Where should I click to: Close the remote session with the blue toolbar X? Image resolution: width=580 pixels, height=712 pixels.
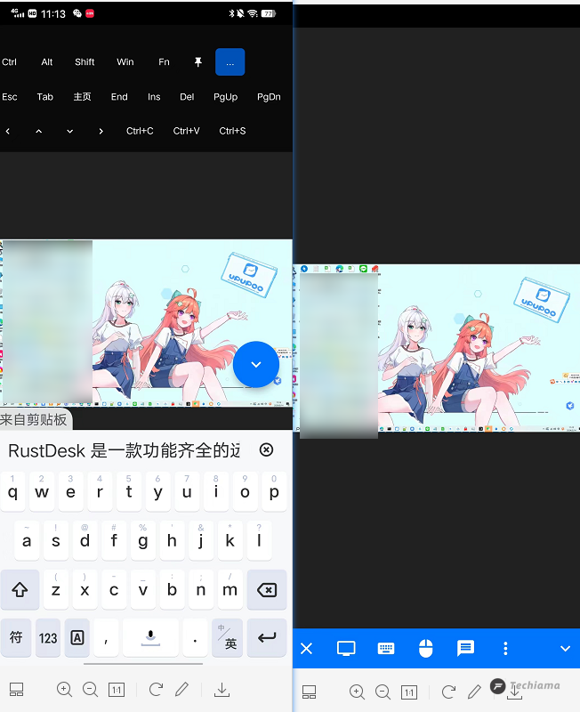coord(306,649)
